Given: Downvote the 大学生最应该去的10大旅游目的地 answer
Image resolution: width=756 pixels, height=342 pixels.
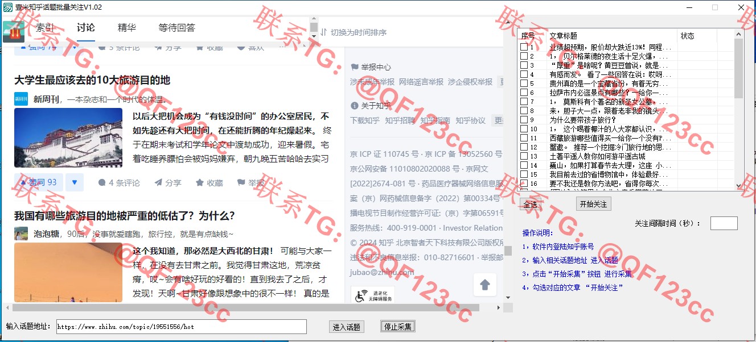Looking at the screenshot, I should [x=75, y=182].
